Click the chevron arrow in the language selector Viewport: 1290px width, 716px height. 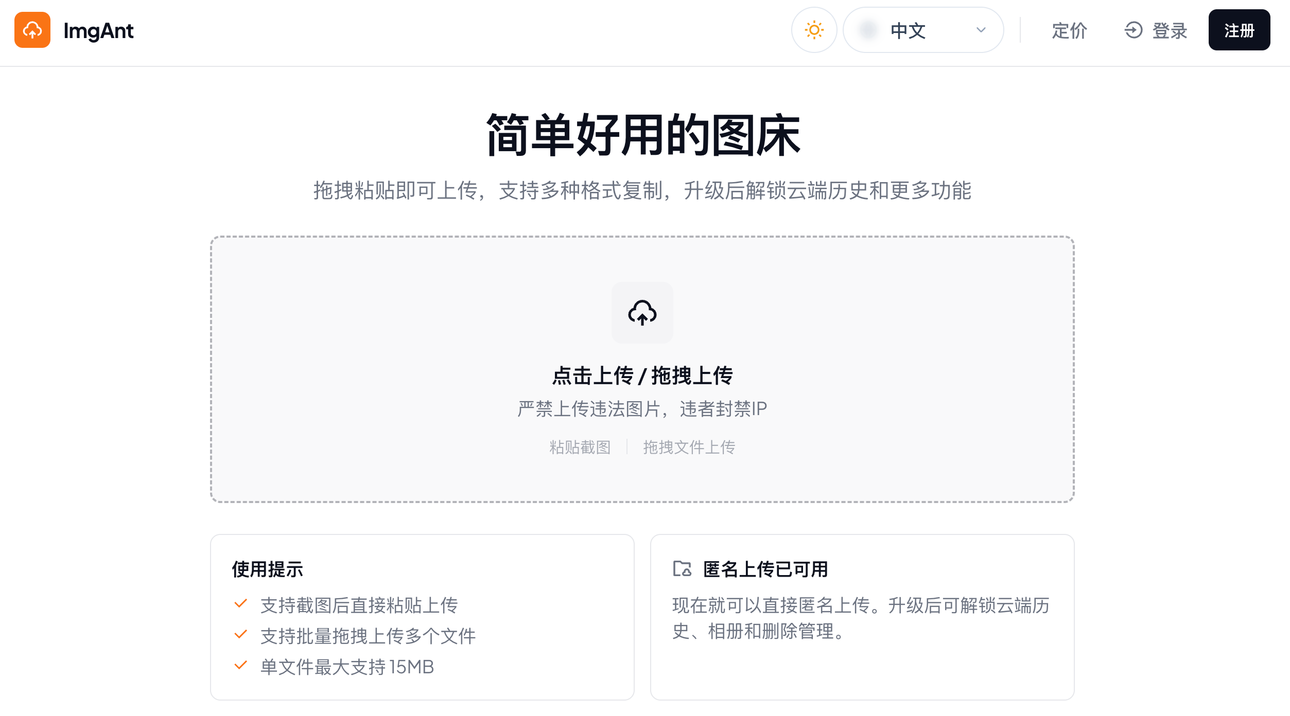981,30
